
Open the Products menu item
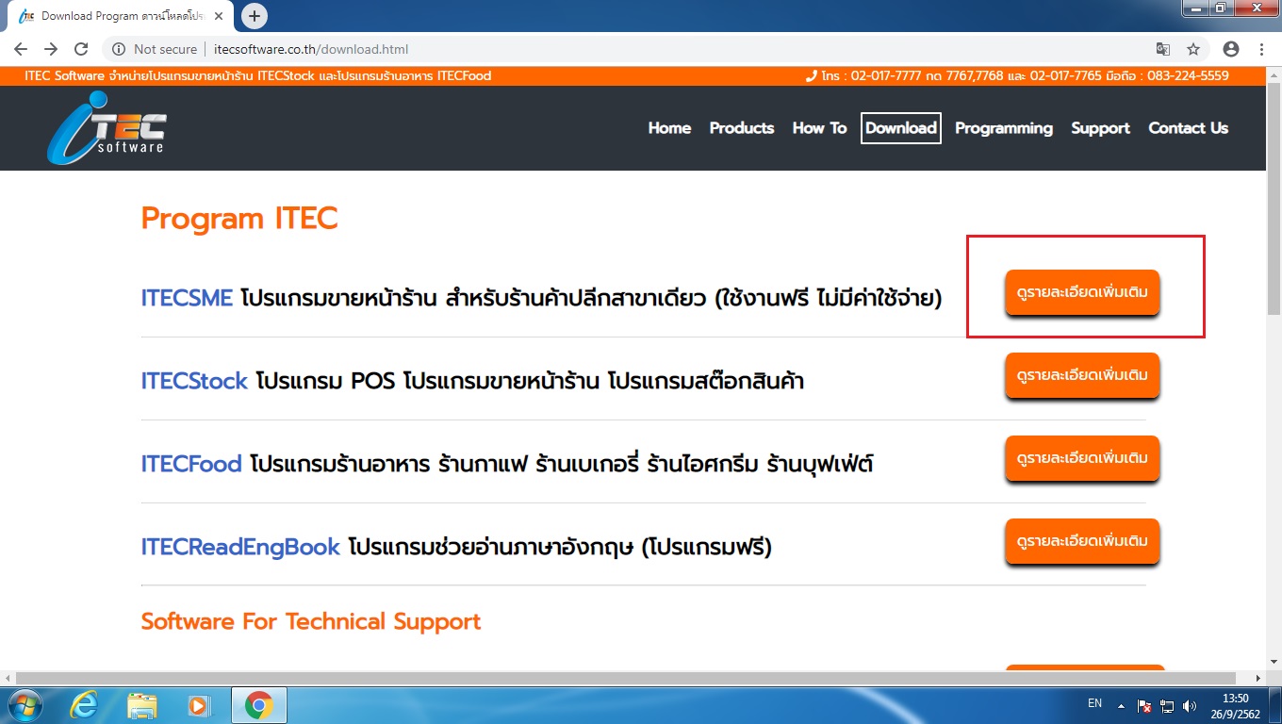(742, 128)
